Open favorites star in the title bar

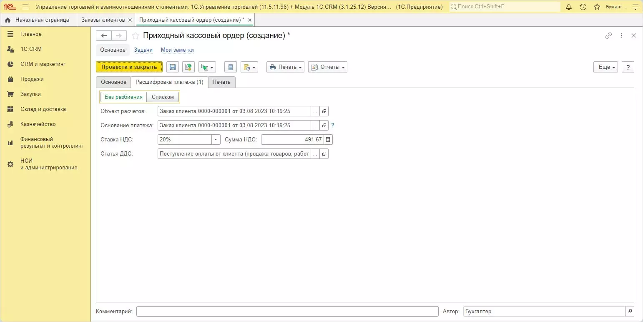pos(597,7)
